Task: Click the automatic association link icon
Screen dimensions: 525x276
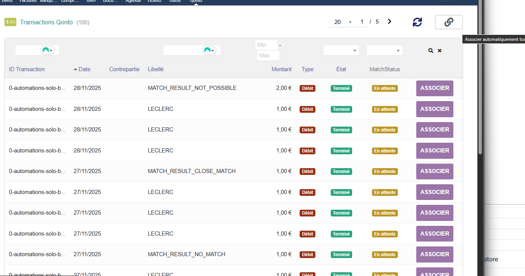Action: tap(448, 22)
